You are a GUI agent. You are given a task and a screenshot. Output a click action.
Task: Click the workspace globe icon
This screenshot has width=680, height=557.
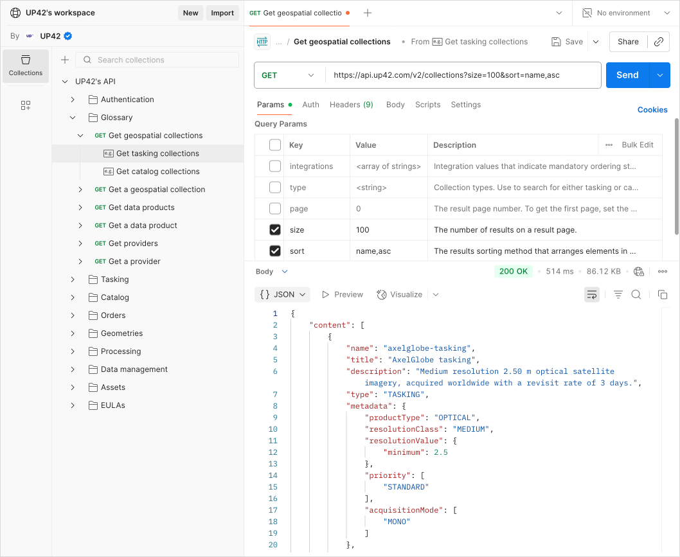point(15,13)
